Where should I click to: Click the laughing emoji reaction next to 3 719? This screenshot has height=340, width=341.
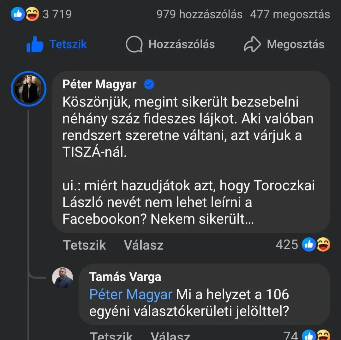click(32, 14)
